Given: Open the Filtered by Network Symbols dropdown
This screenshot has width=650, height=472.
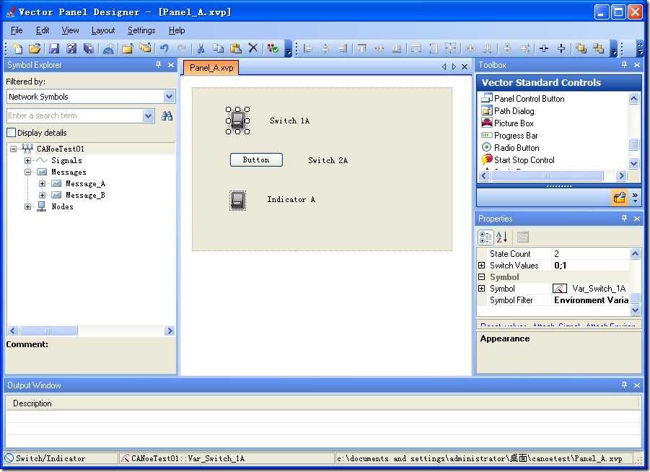Looking at the screenshot, I should [x=169, y=97].
